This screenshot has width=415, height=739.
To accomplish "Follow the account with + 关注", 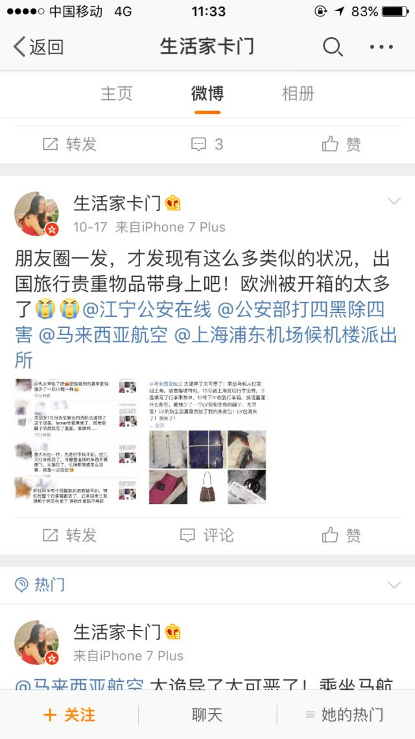I will [69, 715].
